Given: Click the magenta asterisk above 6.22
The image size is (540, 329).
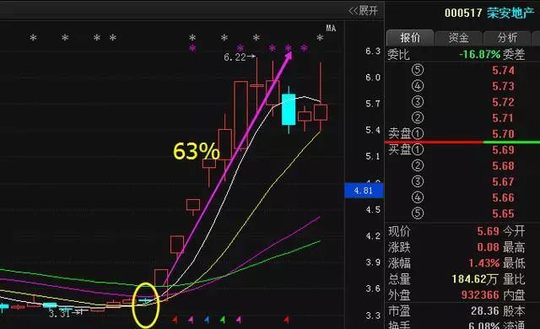Looking at the screenshot, I should tap(240, 48).
